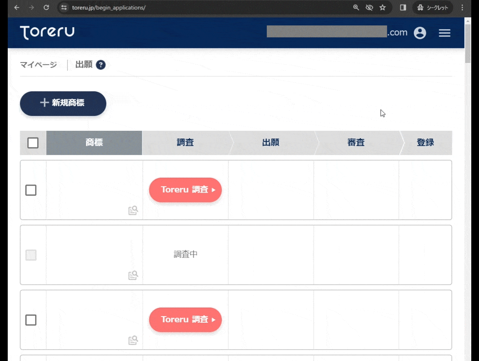Open help for 出願 question mark
479x361 pixels.
(101, 65)
